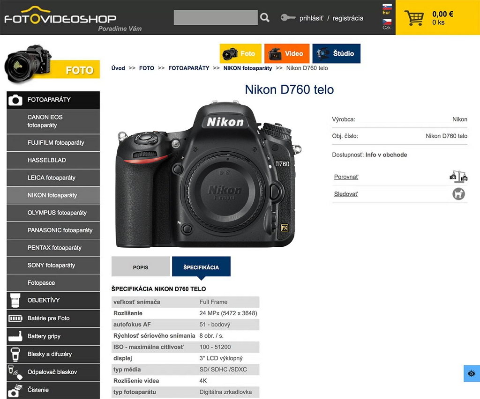
Task: Switch currency to Eur with Slovak flag
Action: click(x=386, y=8)
